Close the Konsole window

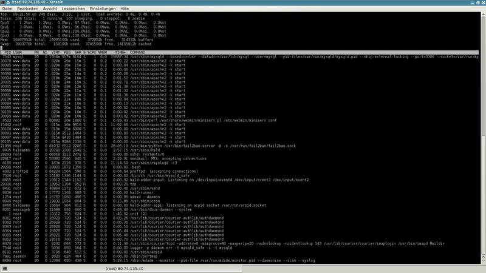click(x=483, y=2)
